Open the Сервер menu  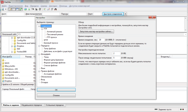tap(44, 6)
